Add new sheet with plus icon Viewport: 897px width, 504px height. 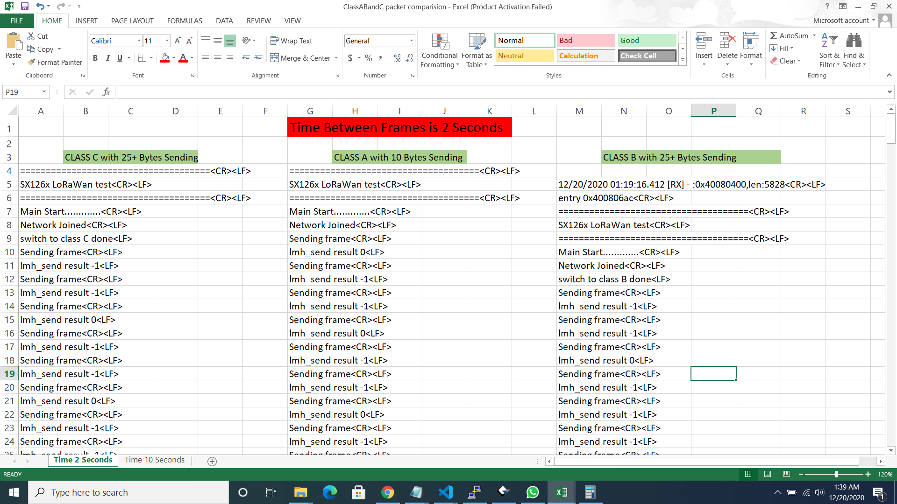tap(212, 462)
